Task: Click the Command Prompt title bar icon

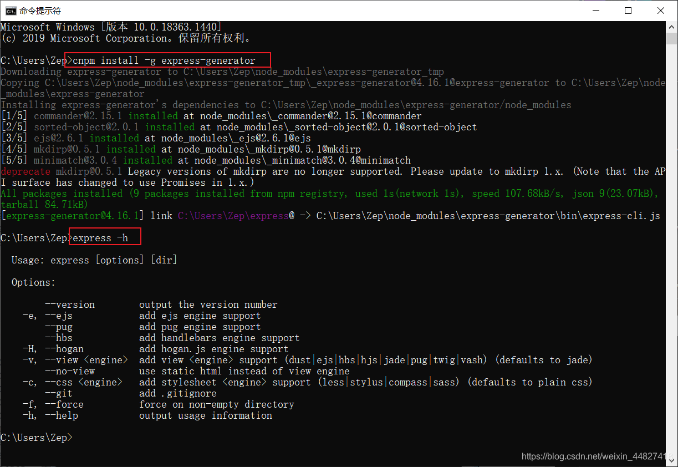Action: pyautogui.click(x=10, y=11)
